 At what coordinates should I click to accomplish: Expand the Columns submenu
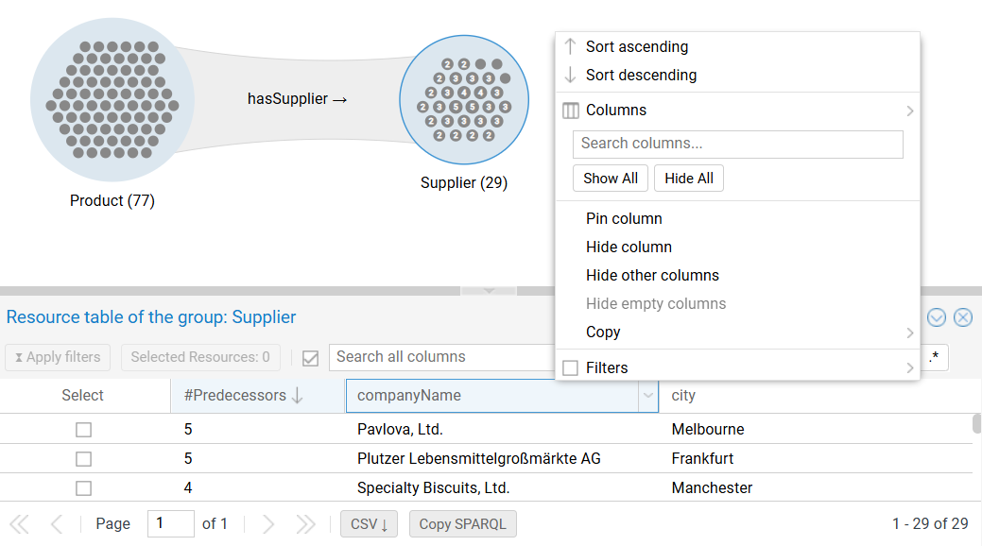(x=909, y=111)
